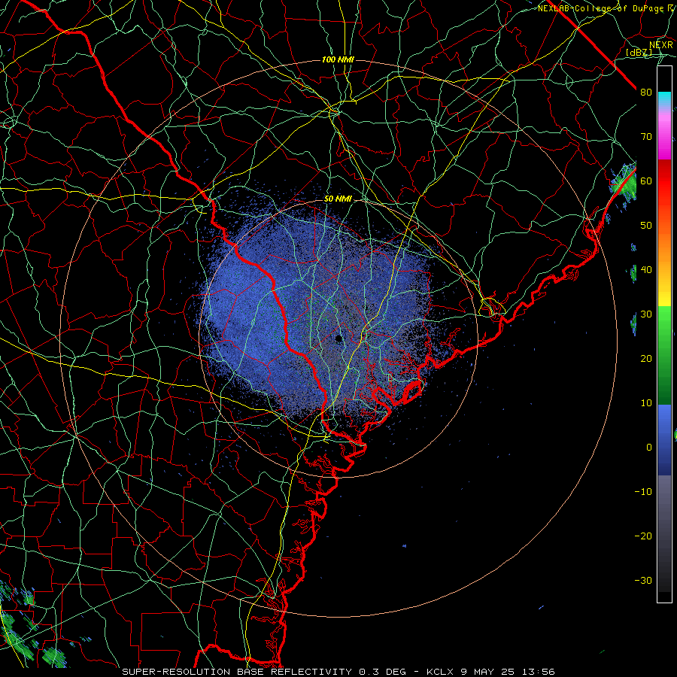Click the -20 value on the color scale

click(643, 536)
